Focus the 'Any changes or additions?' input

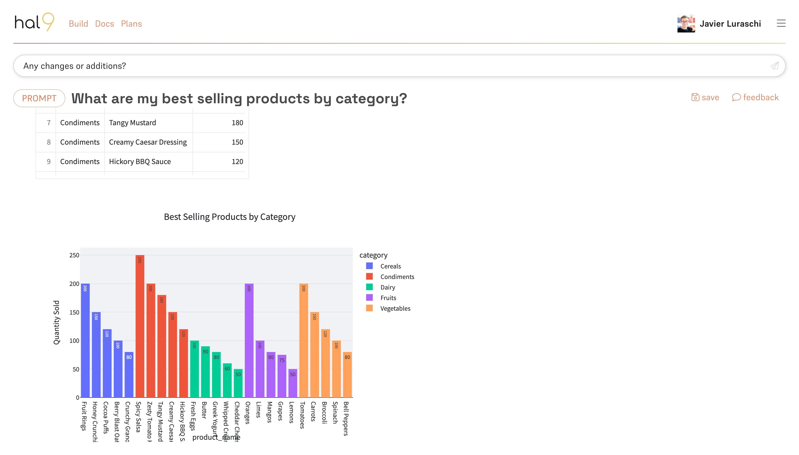coord(375,66)
